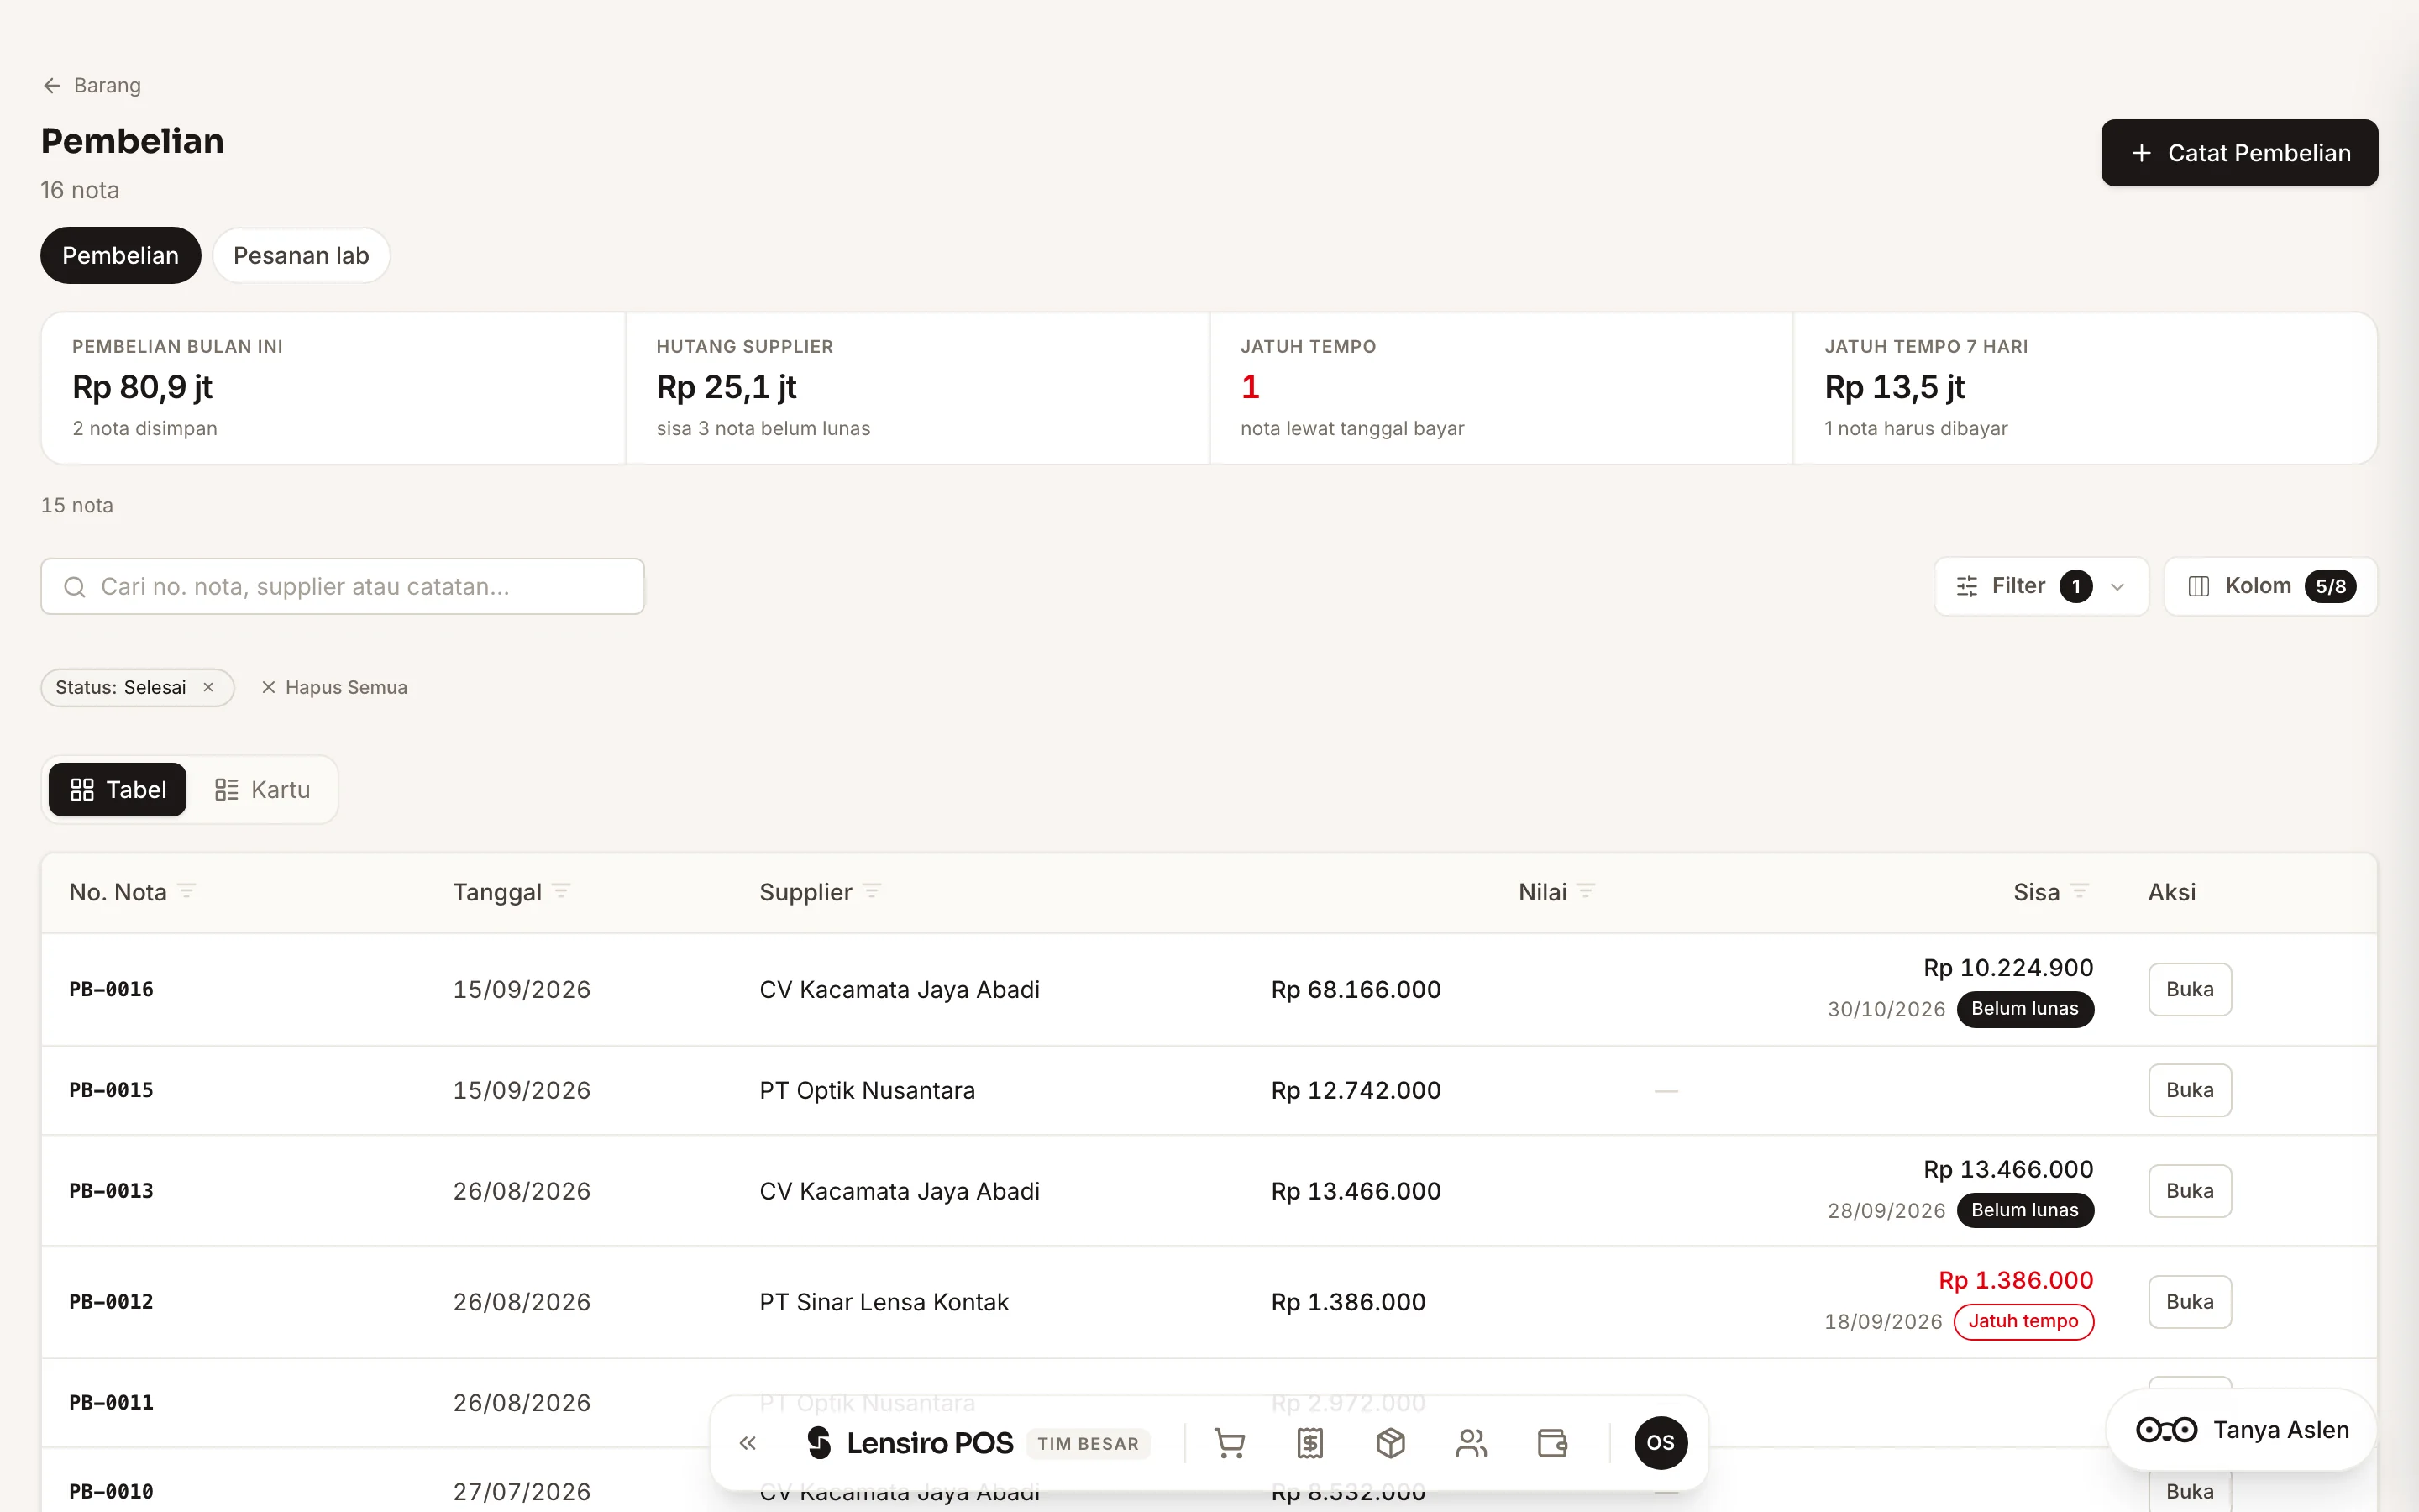The image size is (2419, 1512).
Task: Go back to Barang
Action: pyautogui.click(x=91, y=85)
